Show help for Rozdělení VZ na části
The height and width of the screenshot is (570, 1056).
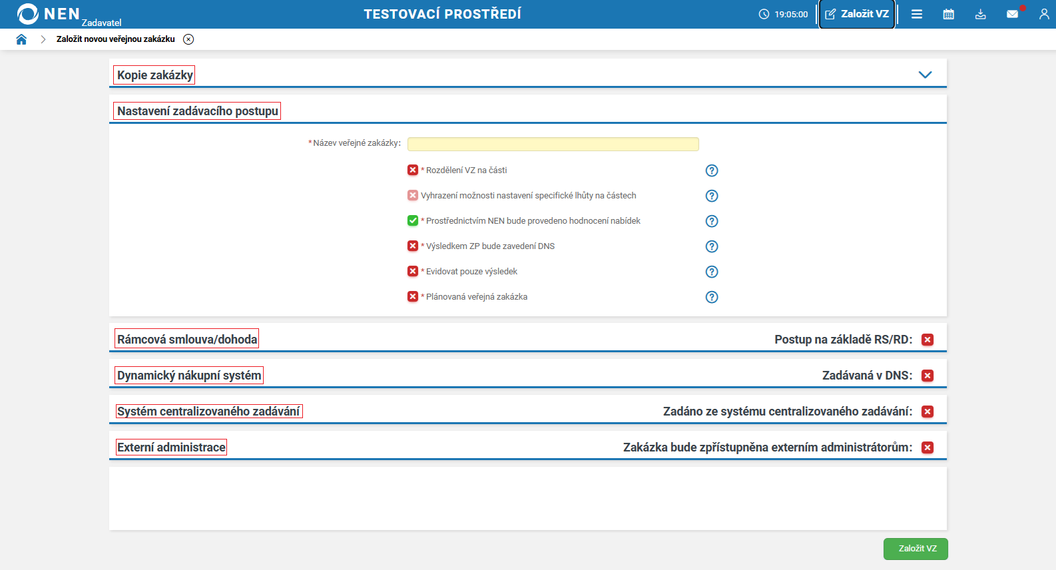(712, 170)
